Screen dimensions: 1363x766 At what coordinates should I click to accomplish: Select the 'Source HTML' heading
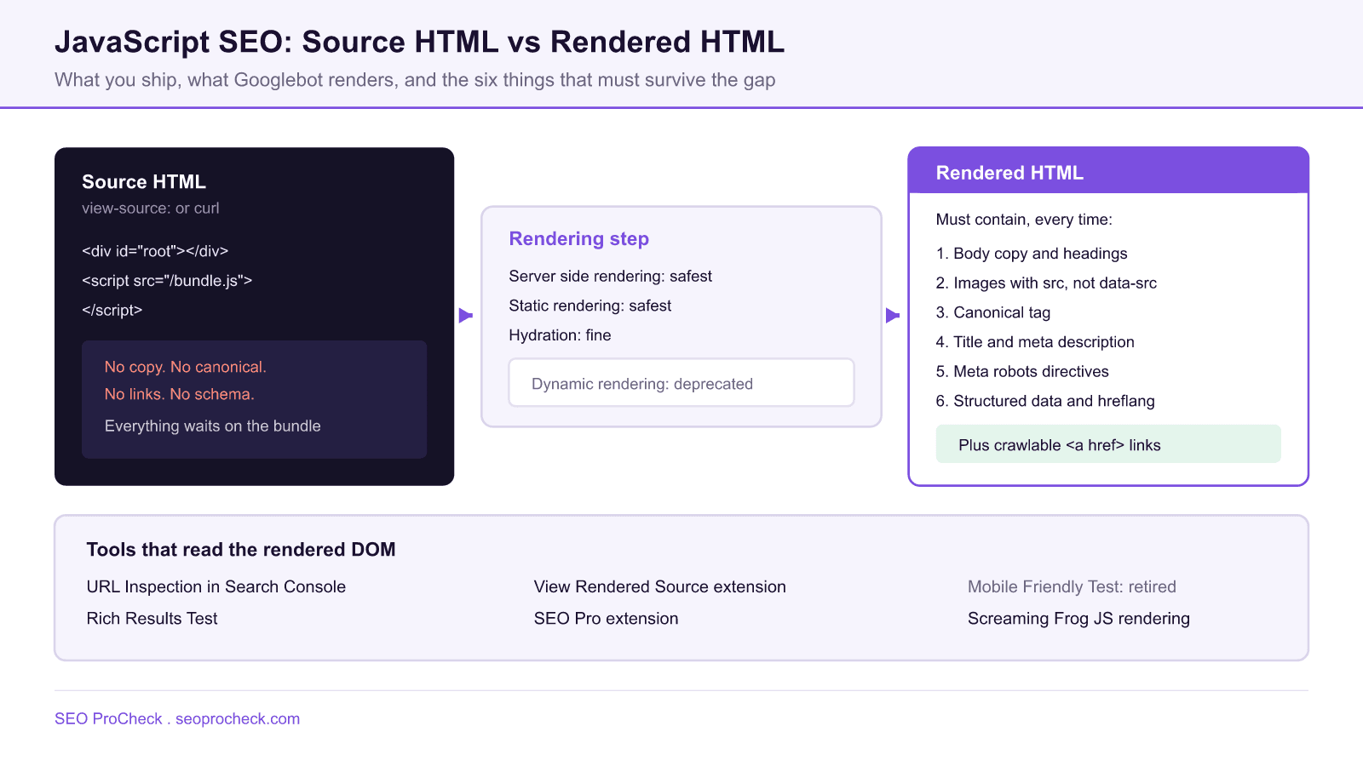click(144, 182)
